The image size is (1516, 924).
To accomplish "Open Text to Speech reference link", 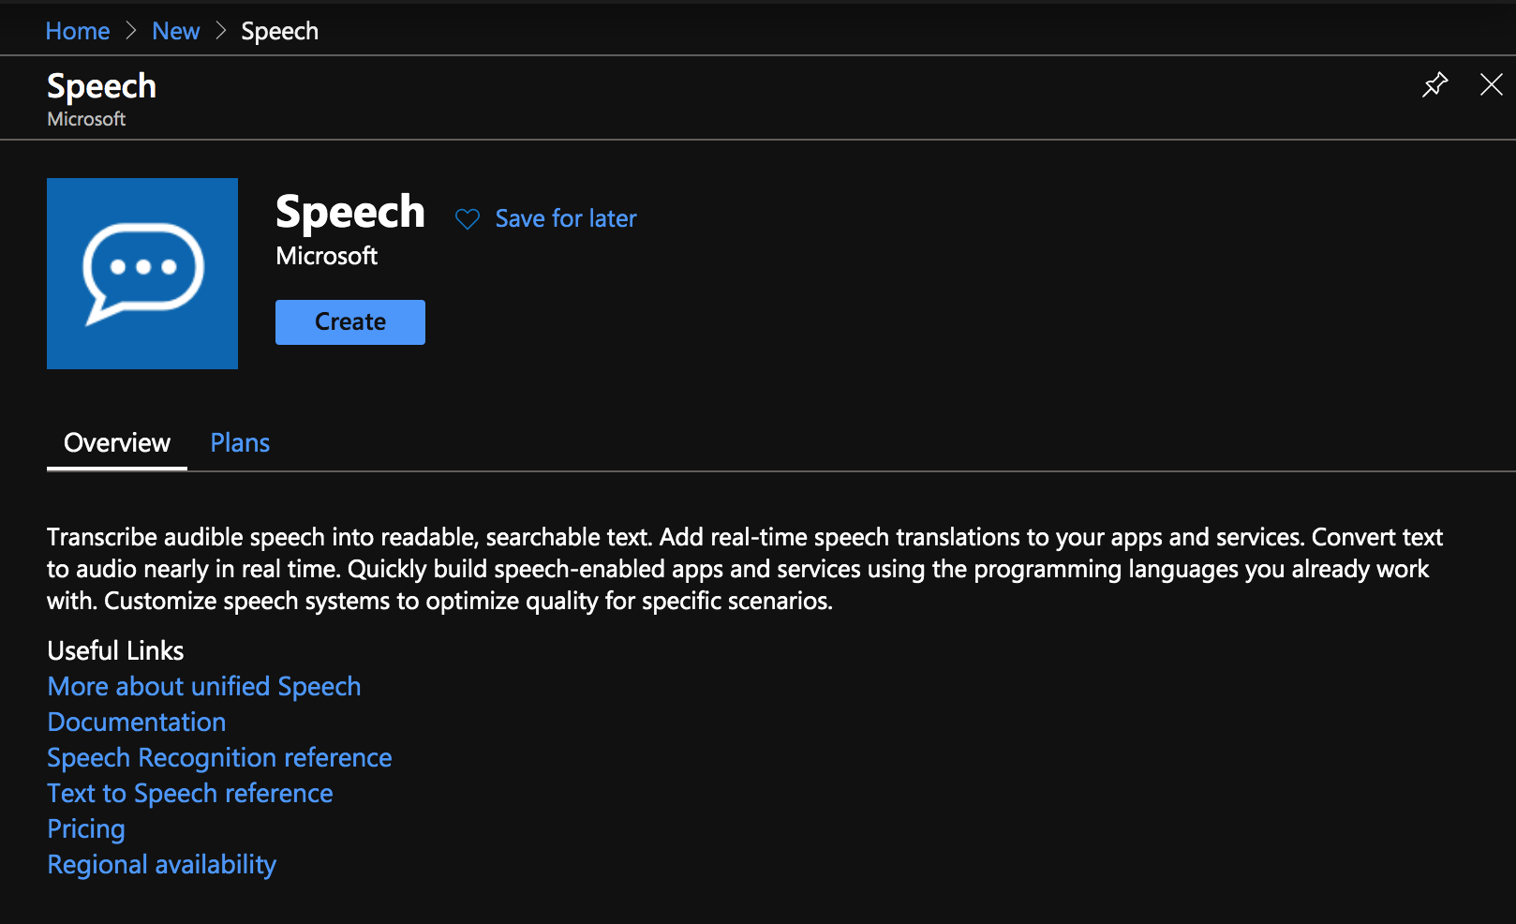I will click(190, 794).
